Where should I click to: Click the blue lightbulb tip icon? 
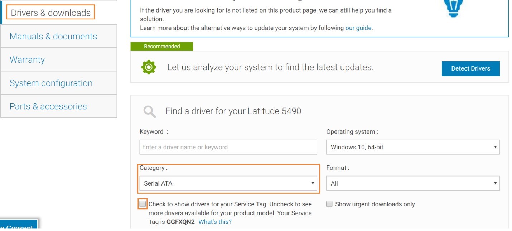453,8
